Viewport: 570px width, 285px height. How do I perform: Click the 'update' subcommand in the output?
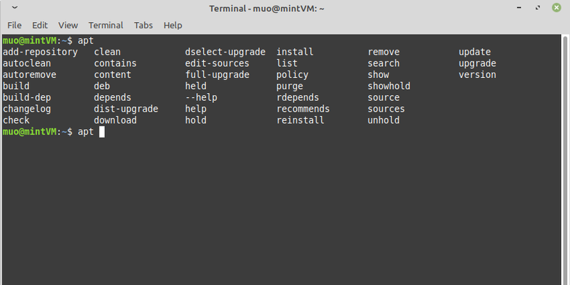(475, 52)
